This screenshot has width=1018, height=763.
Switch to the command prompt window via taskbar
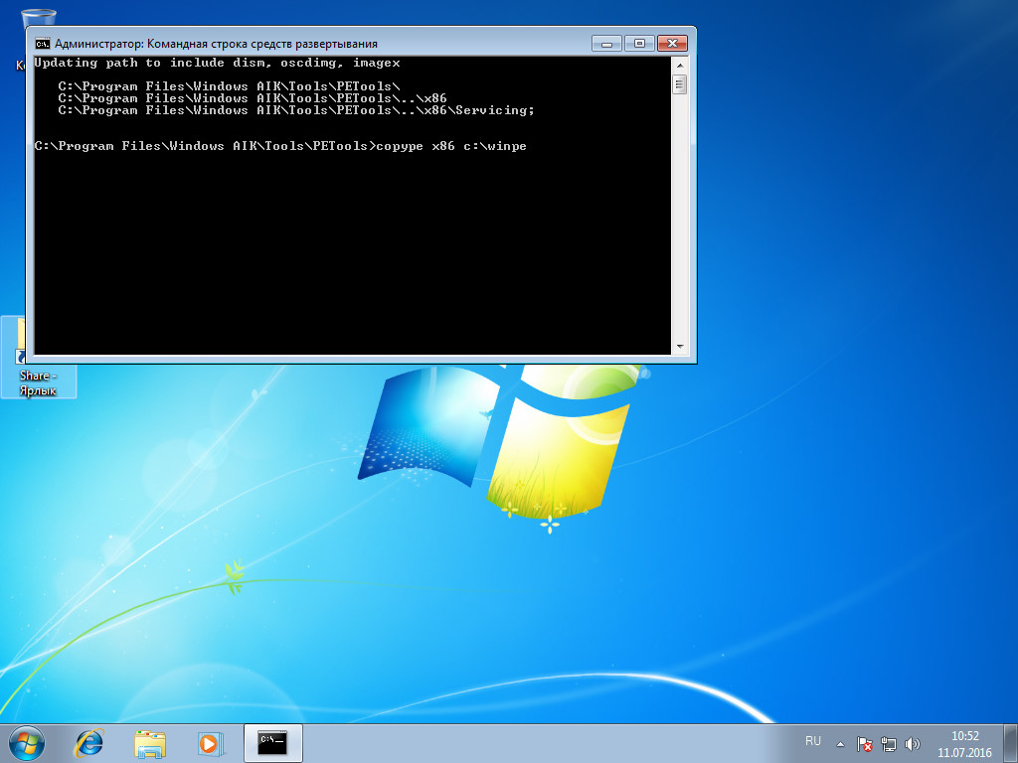click(270, 742)
